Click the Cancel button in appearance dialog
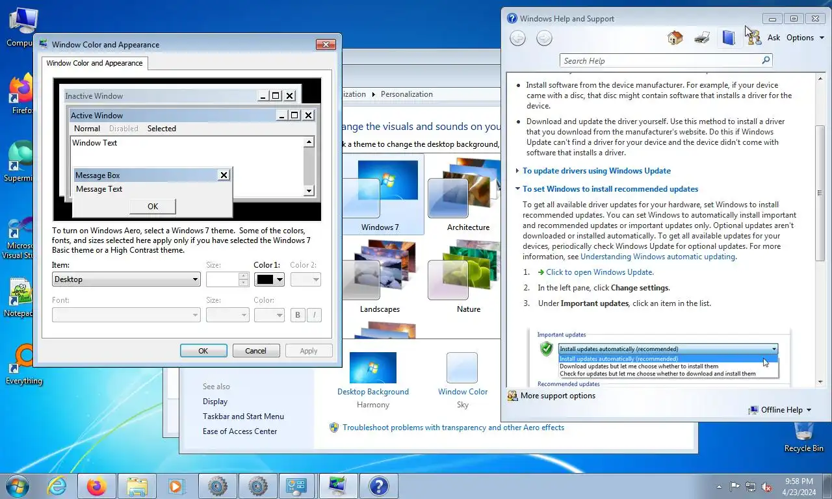 pyautogui.click(x=255, y=351)
